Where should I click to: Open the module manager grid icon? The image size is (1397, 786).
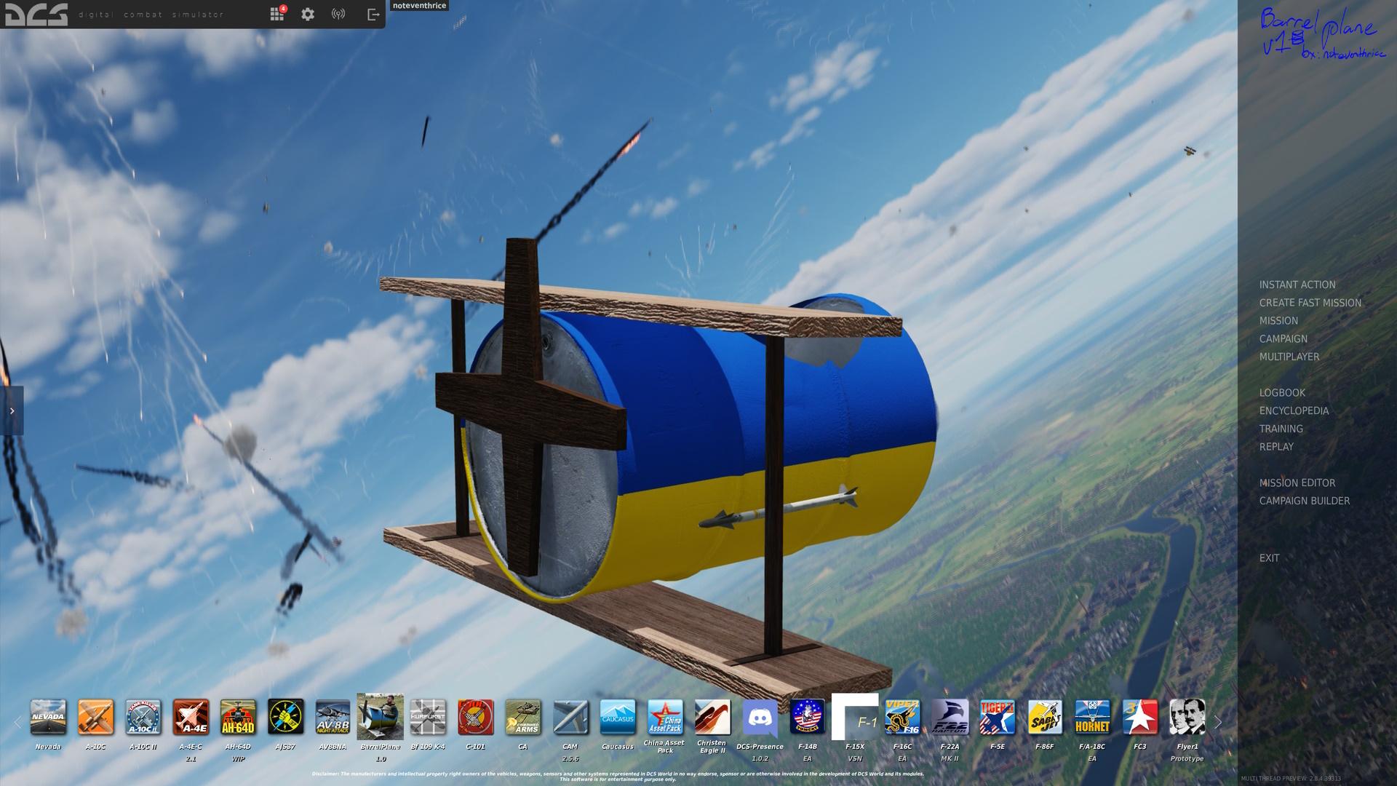276,15
